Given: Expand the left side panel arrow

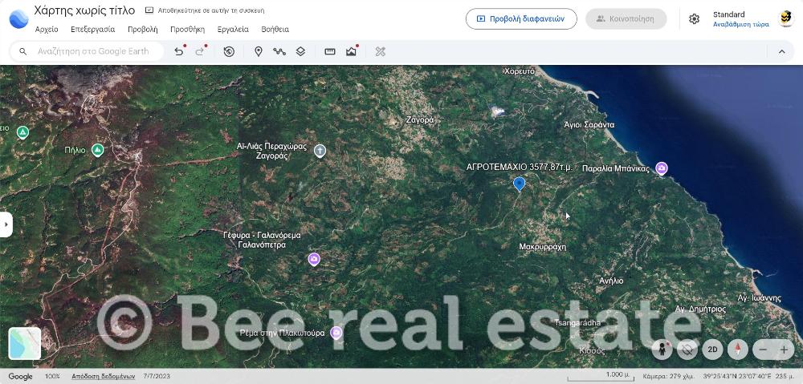Looking at the screenshot, I should click(6, 224).
